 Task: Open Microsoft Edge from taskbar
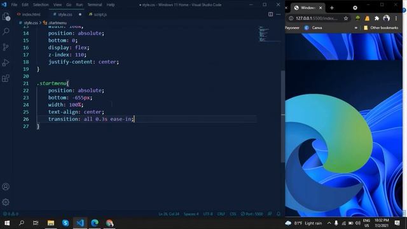tap(95, 223)
